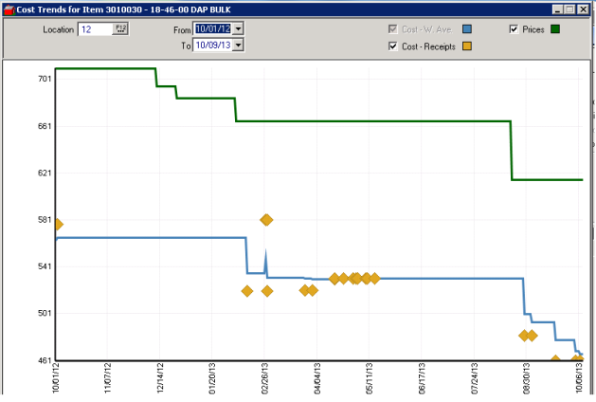Minimize the Cost Trends window
Viewport: 596px width, 402px height.
click(x=558, y=9)
